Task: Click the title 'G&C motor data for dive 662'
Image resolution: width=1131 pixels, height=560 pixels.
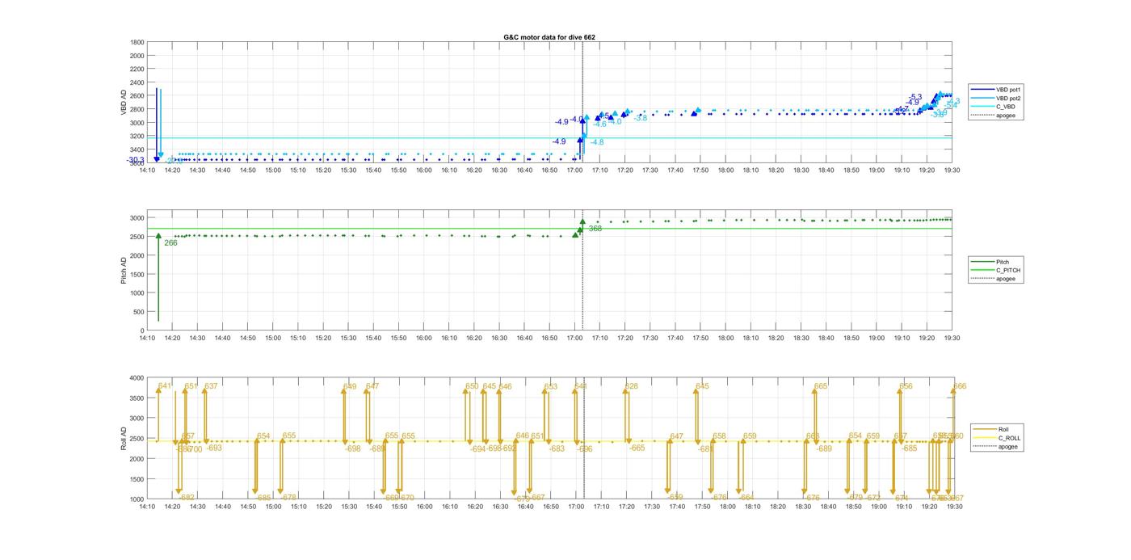Action: (549, 37)
